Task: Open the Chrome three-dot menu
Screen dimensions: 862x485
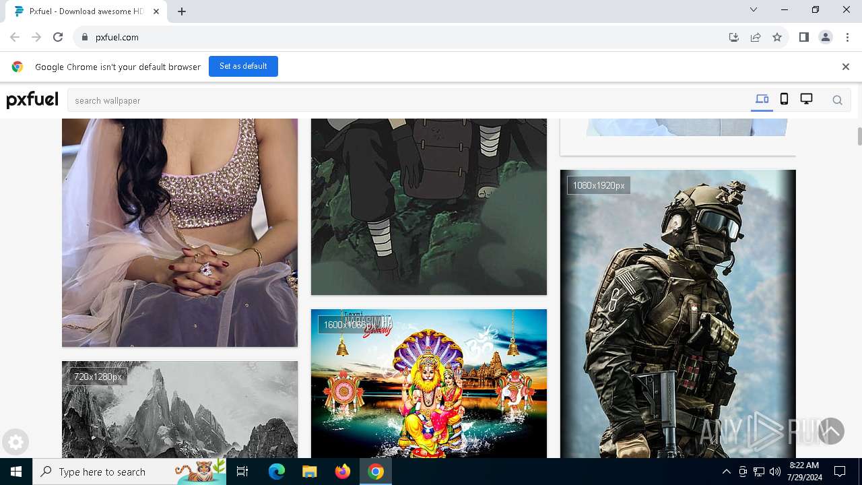Action: (847, 37)
